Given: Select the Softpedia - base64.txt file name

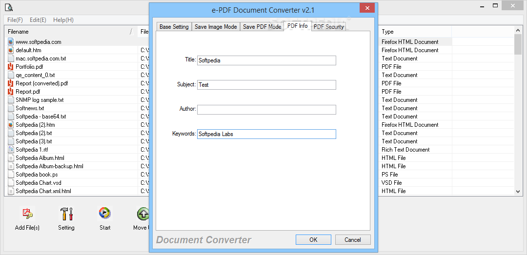Looking at the screenshot, I should click(41, 117).
